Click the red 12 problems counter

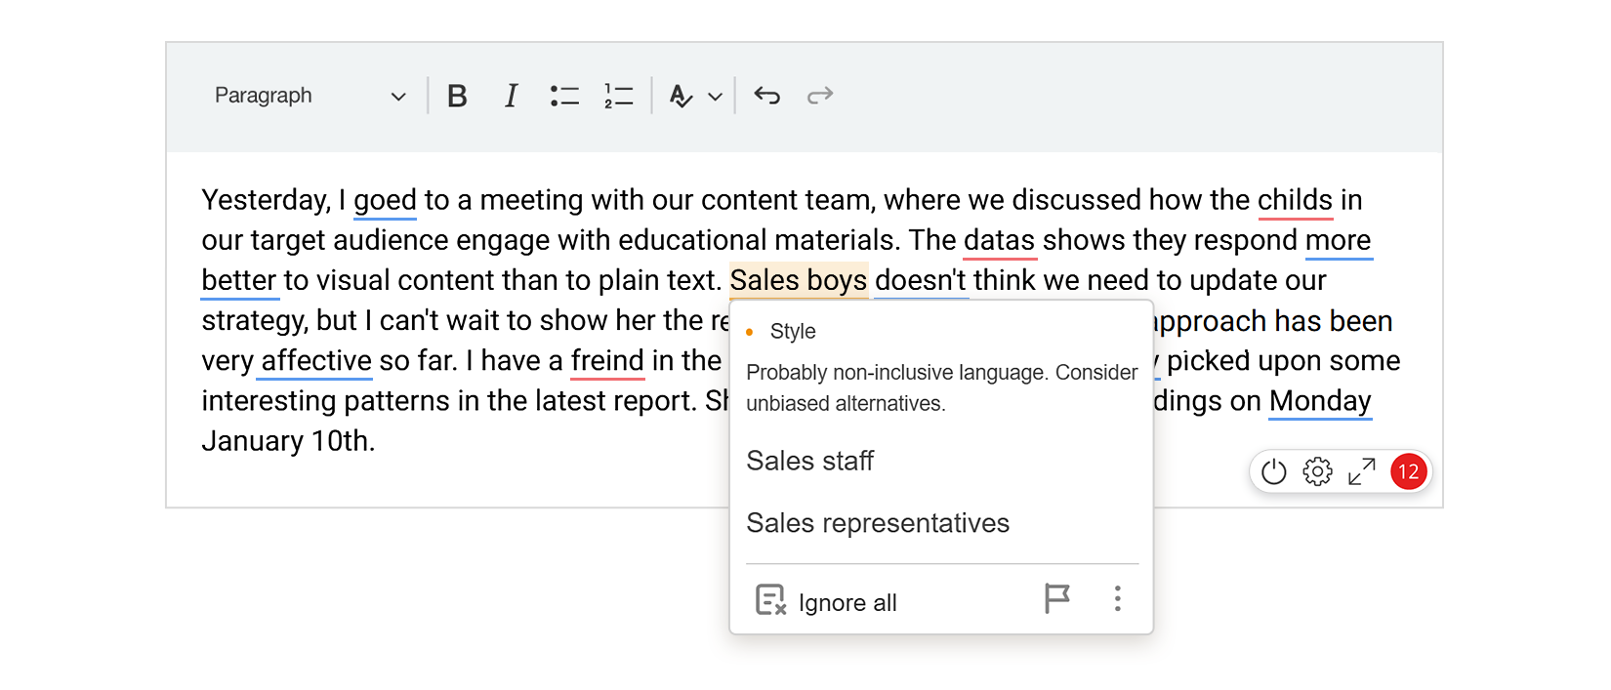[x=1409, y=472]
